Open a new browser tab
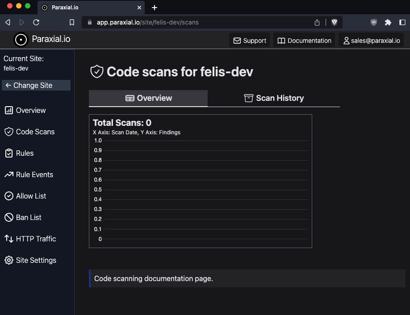This screenshot has height=315, width=410. (155, 8)
